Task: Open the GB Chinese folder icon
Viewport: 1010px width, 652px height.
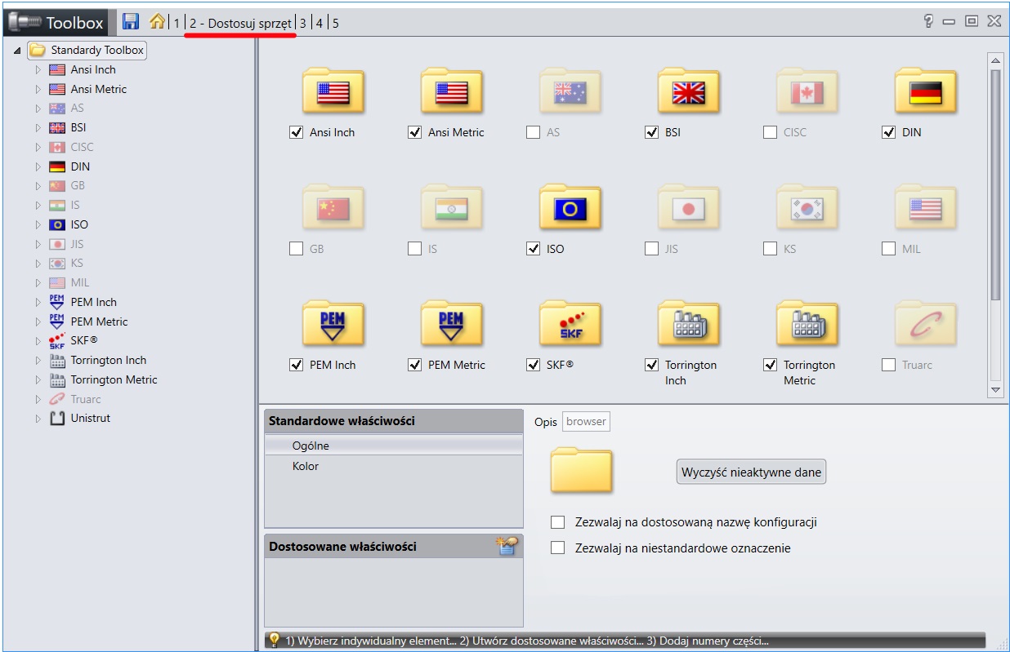Action: coord(333,208)
